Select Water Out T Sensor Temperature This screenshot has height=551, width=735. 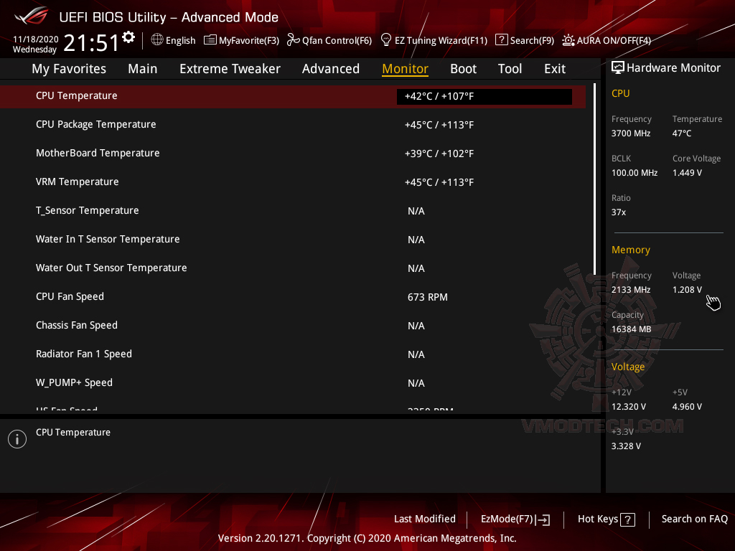(x=293, y=268)
